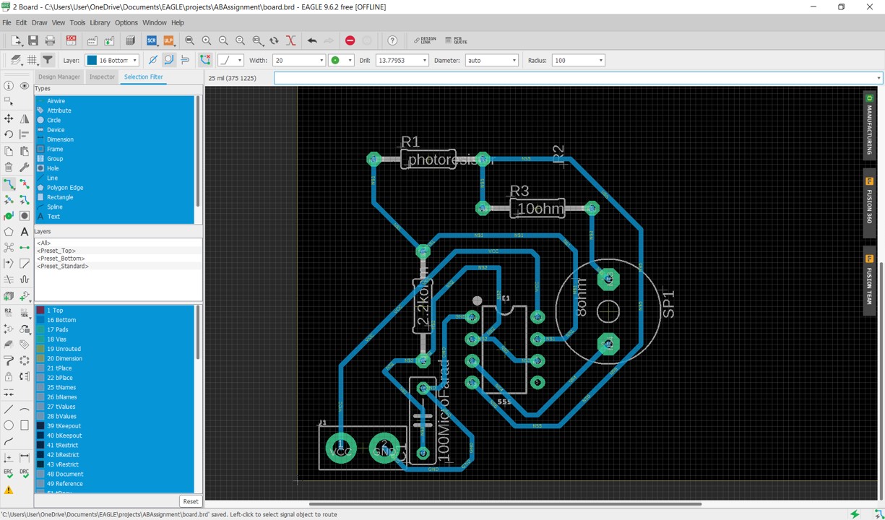Click the Delete trash can tool

9,167
